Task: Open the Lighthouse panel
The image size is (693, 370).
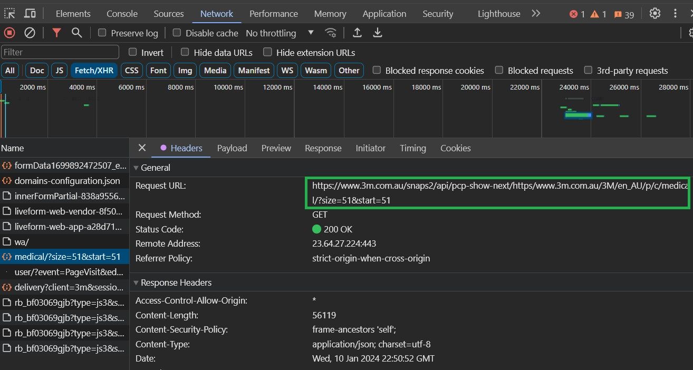Action: (x=499, y=14)
